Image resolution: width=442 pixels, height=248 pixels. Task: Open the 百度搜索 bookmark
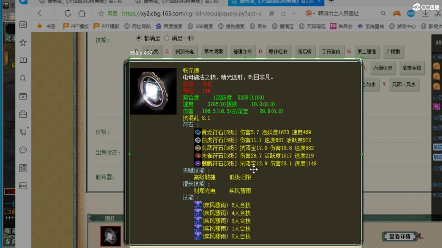pos(169,26)
